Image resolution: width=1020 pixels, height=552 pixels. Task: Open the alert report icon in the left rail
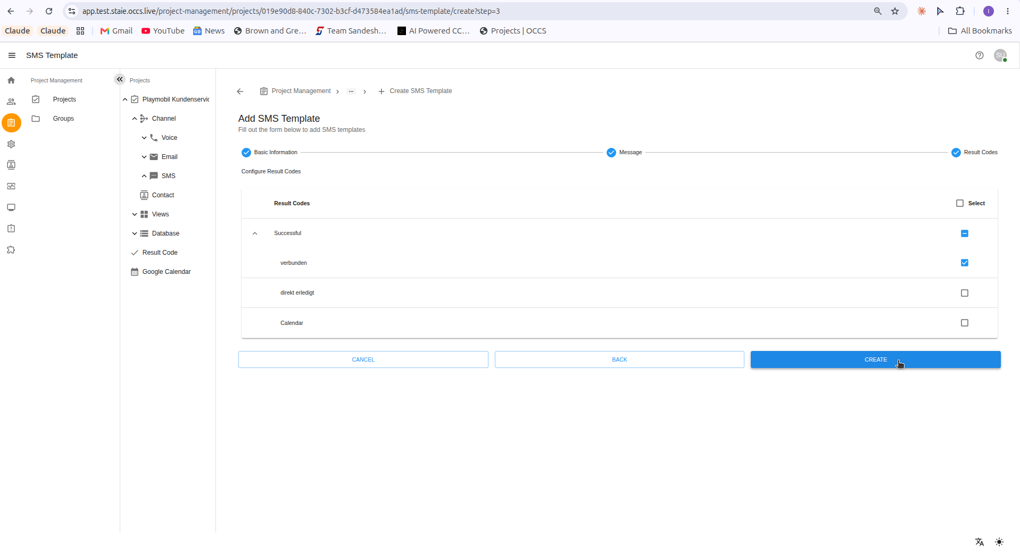[11, 229]
